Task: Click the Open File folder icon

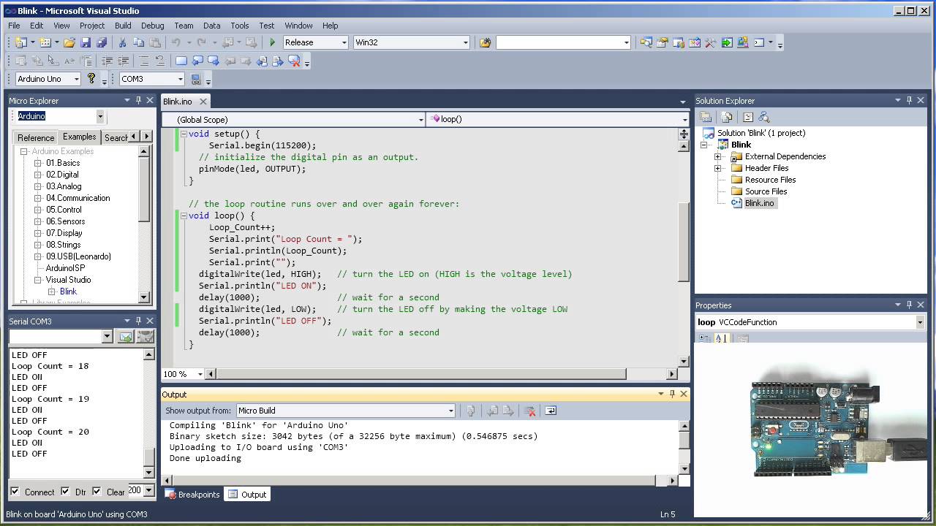Action: point(69,42)
